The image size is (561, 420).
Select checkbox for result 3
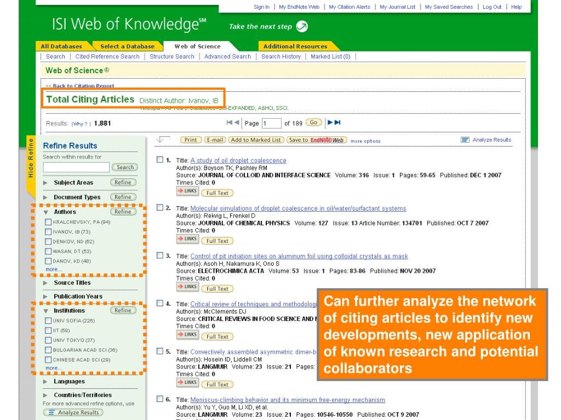[x=160, y=255]
